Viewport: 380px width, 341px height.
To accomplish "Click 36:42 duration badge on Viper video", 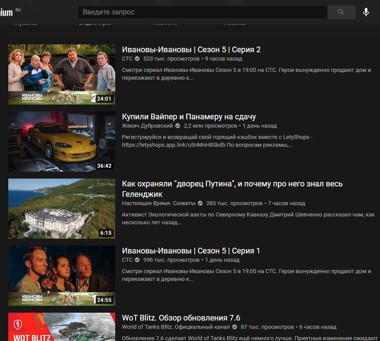I will tap(104, 166).
